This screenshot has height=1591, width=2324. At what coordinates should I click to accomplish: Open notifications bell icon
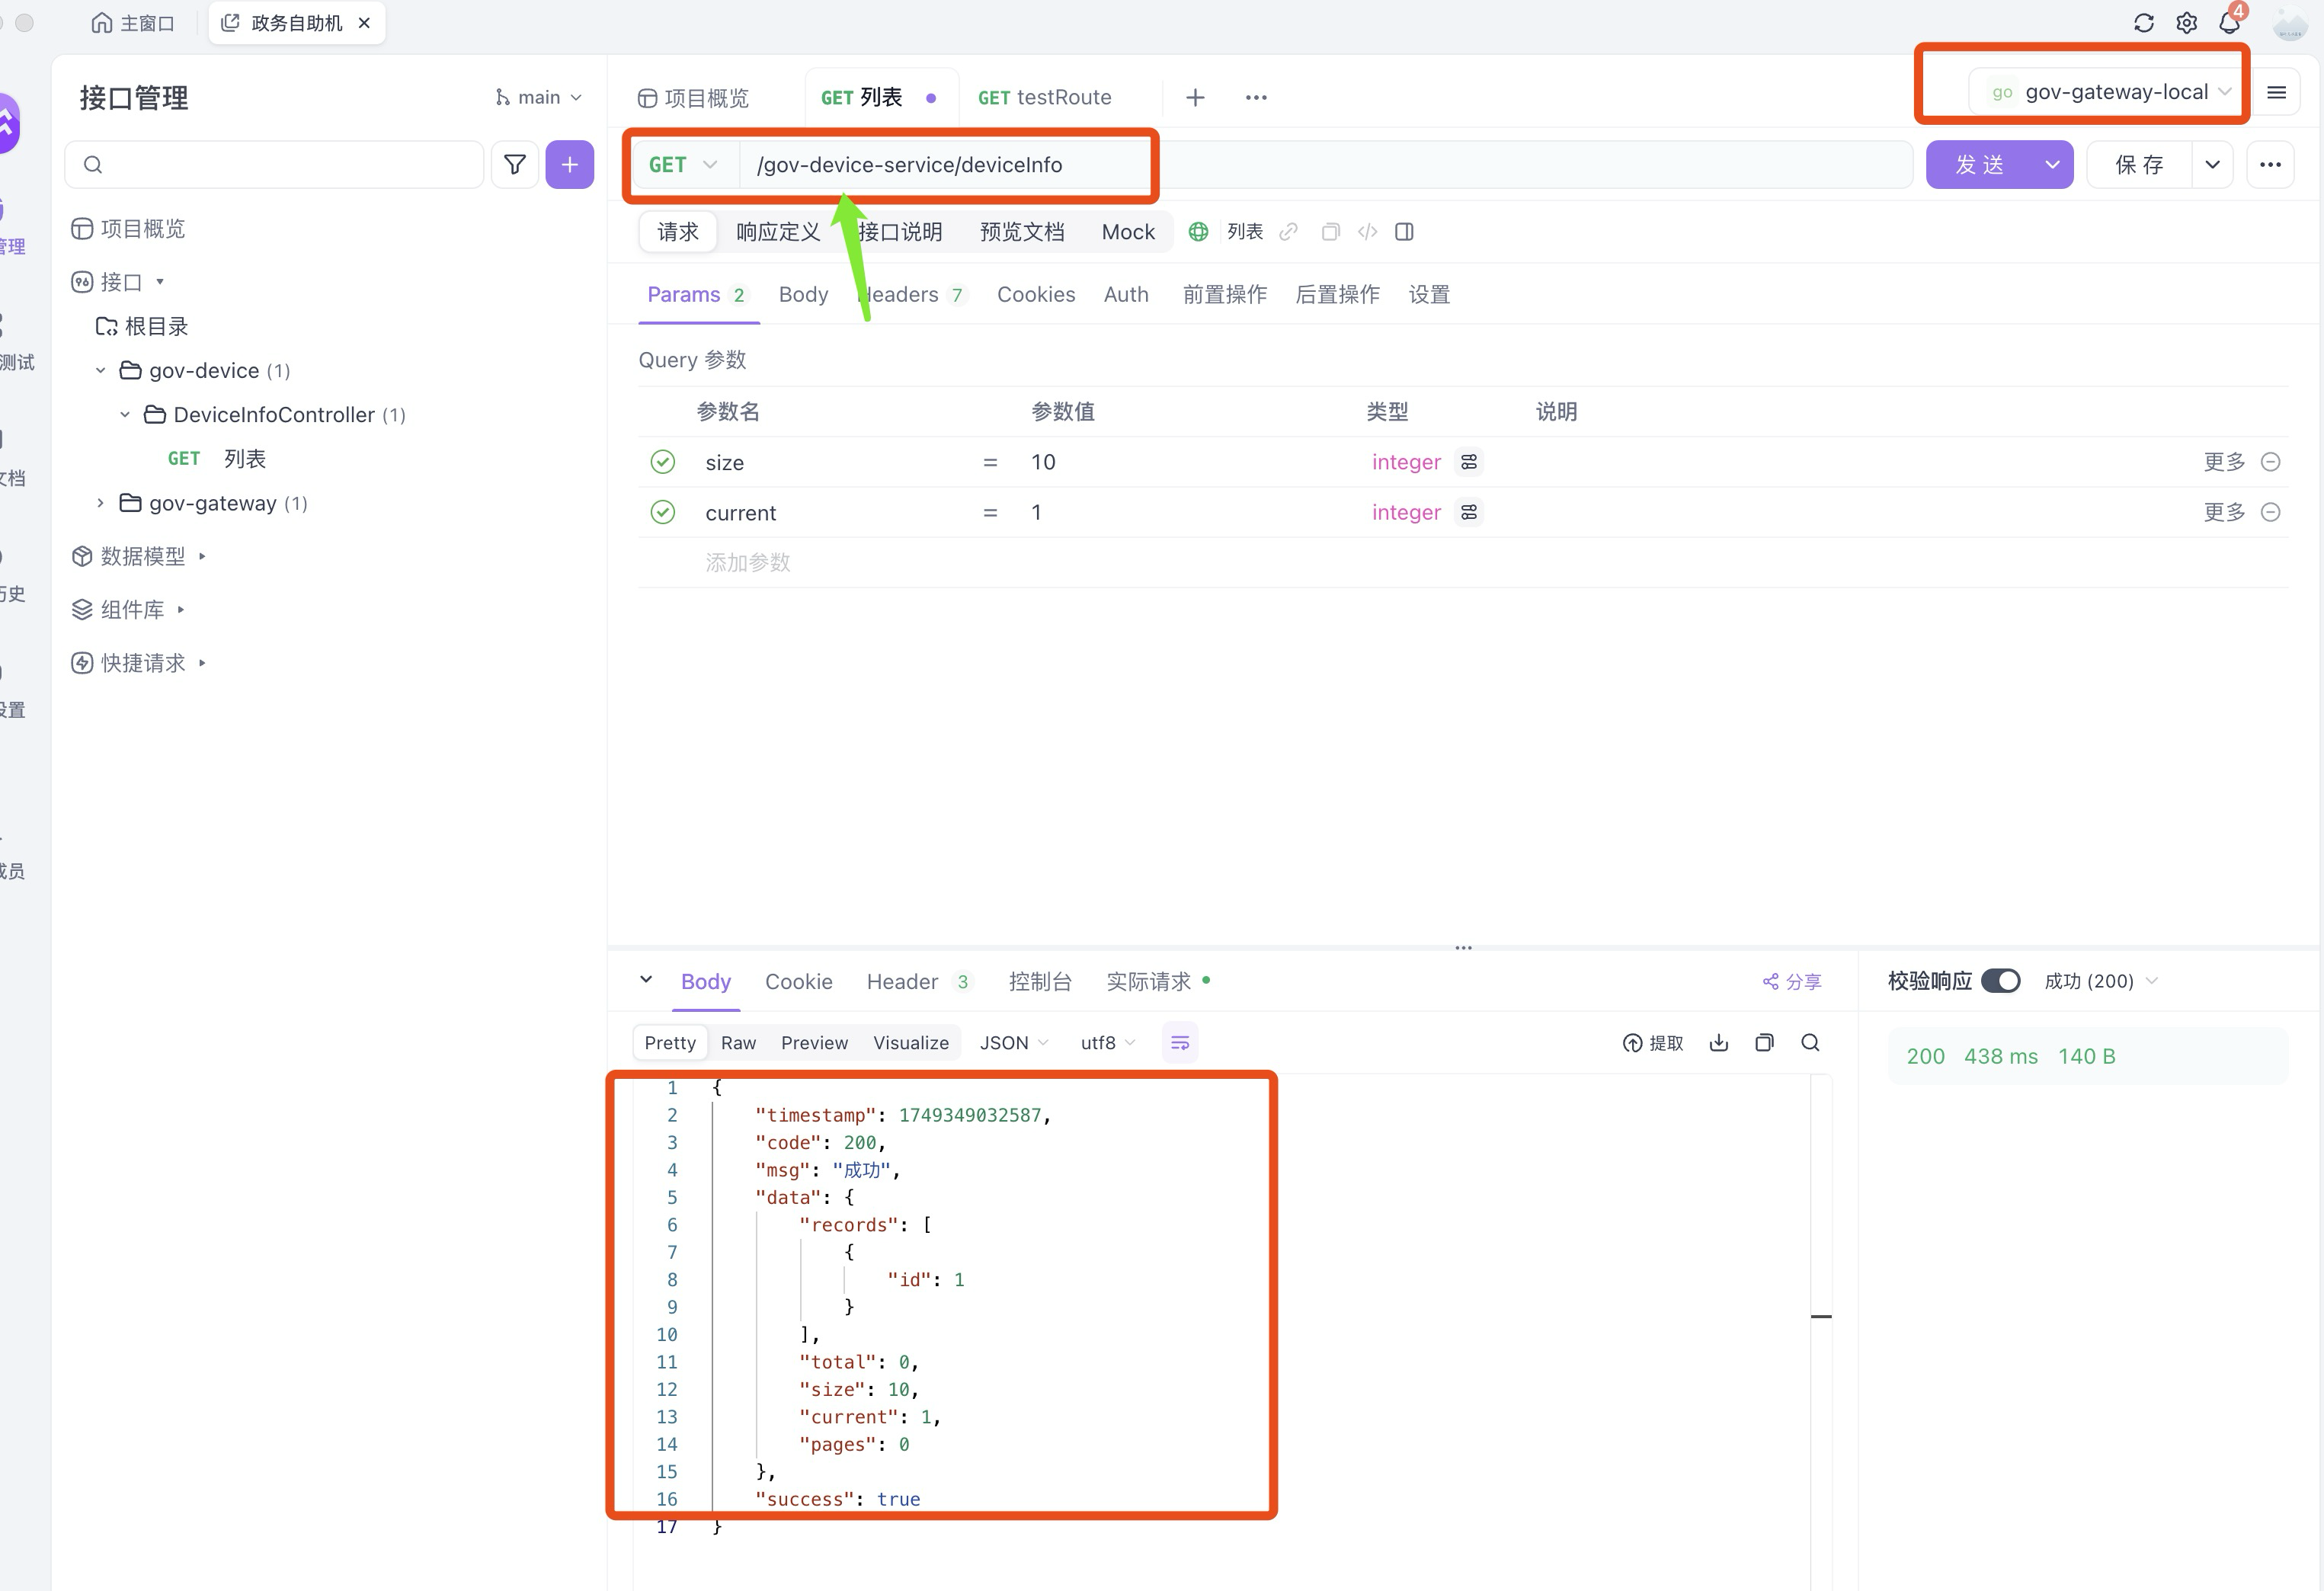[2229, 23]
